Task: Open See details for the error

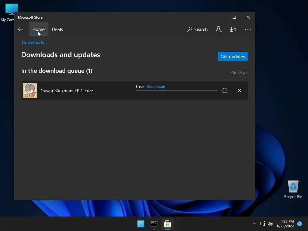Action: click(156, 86)
